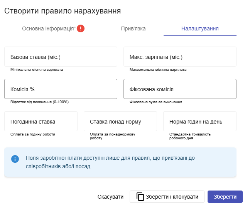This screenshot has height=204, width=245.
Task: Click the salary fields info notice text
Action: (x=116, y=162)
